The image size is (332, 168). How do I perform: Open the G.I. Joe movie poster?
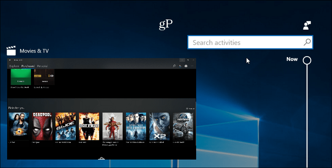66,126
